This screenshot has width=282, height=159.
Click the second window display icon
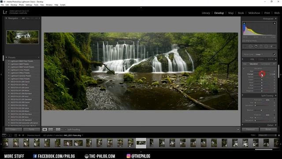pyautogui.click(x=10, y=135)
